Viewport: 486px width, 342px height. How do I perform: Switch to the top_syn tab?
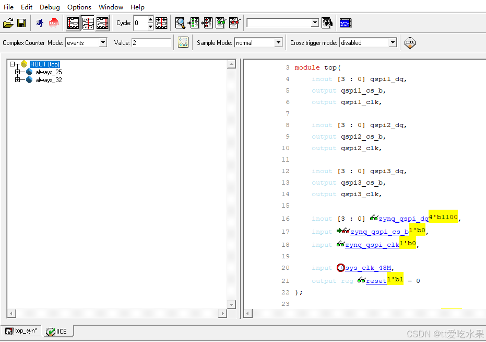point(21,330)
